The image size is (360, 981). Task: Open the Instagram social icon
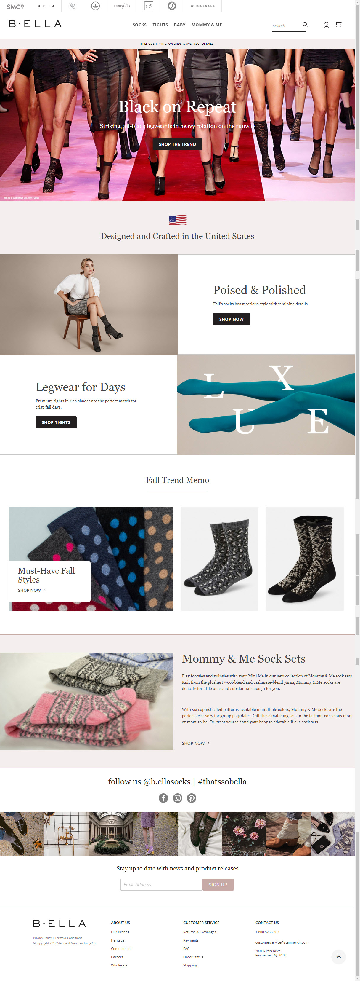178,798
